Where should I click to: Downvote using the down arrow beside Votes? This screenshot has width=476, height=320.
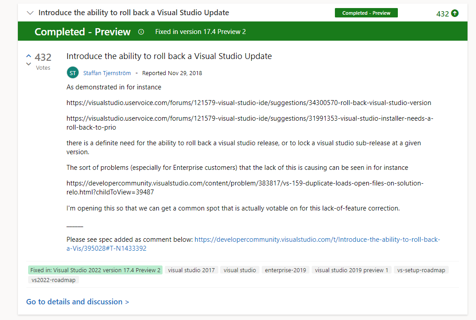pyautogui.click(x=29, y=64)
